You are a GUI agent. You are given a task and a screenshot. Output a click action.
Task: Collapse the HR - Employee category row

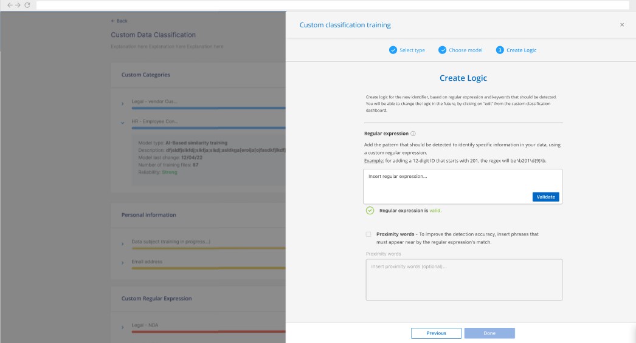(x=122, y=122)
